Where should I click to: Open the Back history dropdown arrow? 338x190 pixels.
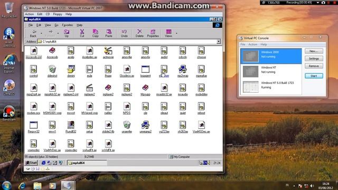pyautogui.click(x=41, y=33)
